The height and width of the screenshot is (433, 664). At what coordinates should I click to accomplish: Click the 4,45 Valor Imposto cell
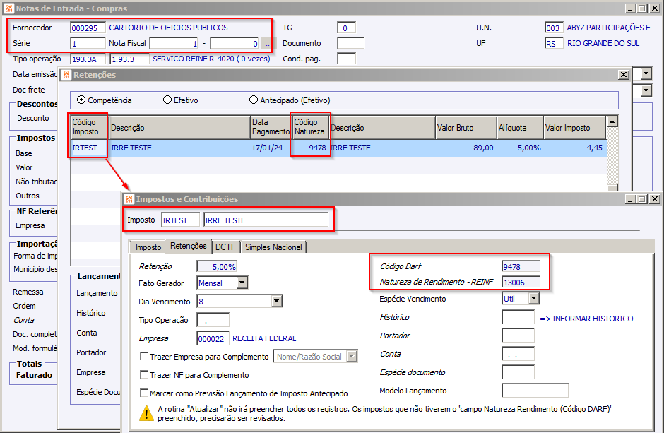pos(575,148)
